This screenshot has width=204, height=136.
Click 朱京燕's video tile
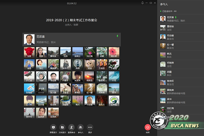(78, 76)
